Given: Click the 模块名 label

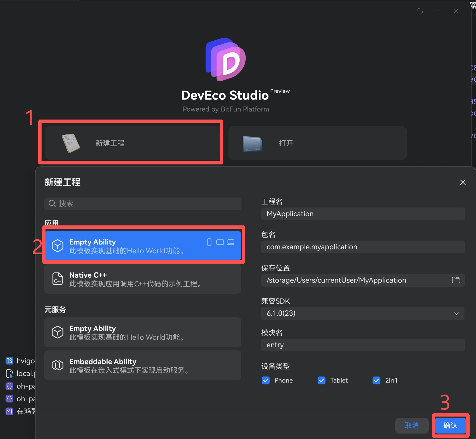Looking at the screenshot, I should pos(272,333).
